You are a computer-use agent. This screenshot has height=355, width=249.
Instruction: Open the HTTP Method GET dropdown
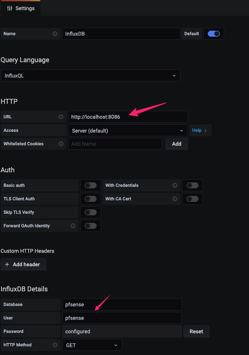coord(92,345)
